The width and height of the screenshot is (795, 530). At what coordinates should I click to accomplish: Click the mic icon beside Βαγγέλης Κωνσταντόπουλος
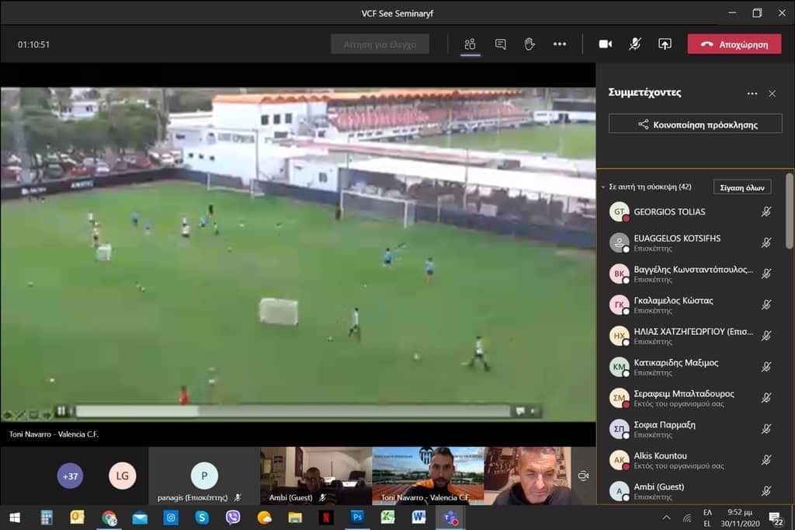[766, 274]
